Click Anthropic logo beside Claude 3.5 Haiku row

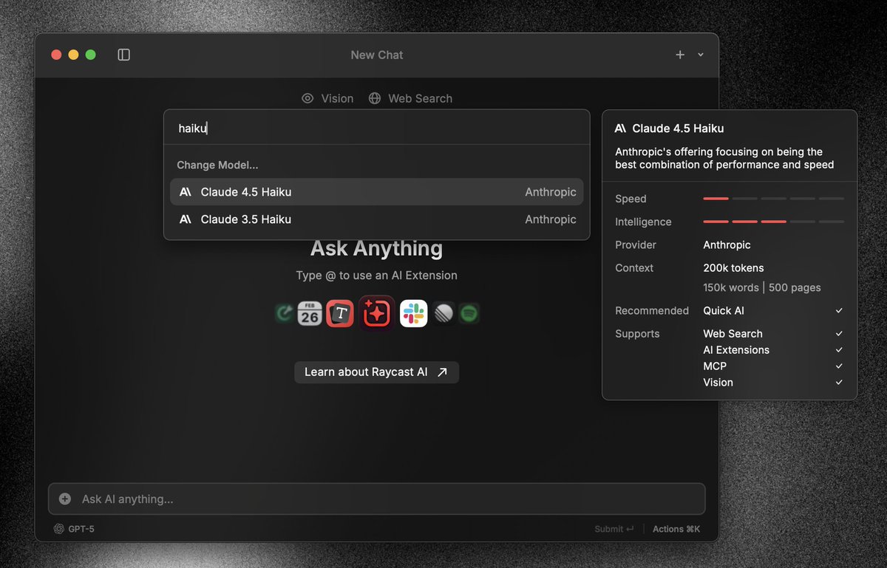(186, 219)
